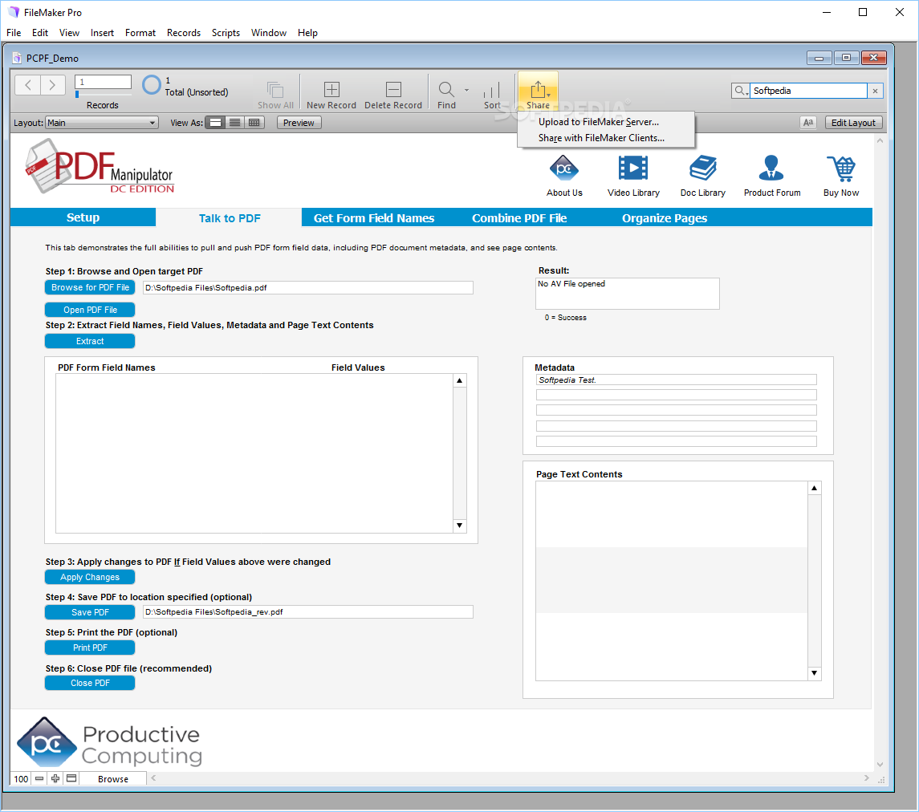Click Page Text Contents scroll-down arrow
Image resolution: width=919 pixels, height=812 pixels.
click(x=814, y=673)
